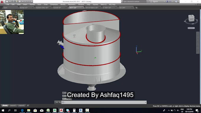Show hidden system tray icons arrow

169,110
